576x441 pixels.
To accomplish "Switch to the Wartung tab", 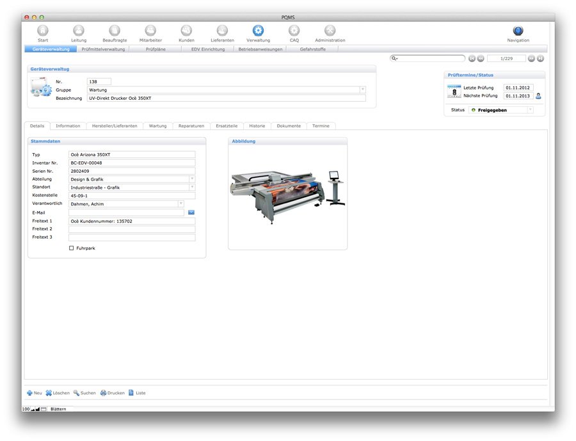I will tap(157, 126).
